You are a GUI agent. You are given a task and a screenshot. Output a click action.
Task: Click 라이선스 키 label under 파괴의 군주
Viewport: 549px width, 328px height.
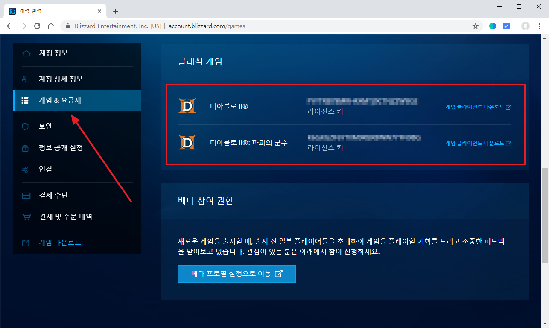[x=325, y=148]
